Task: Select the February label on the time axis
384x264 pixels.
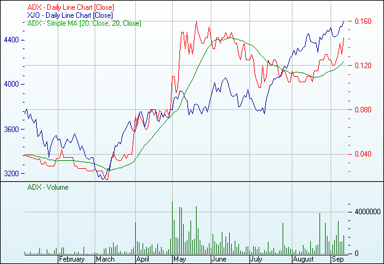Action: coord(71,259)
